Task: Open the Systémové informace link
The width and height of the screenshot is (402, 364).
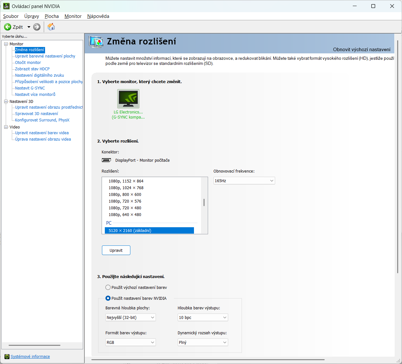Action: click(30, 357)
